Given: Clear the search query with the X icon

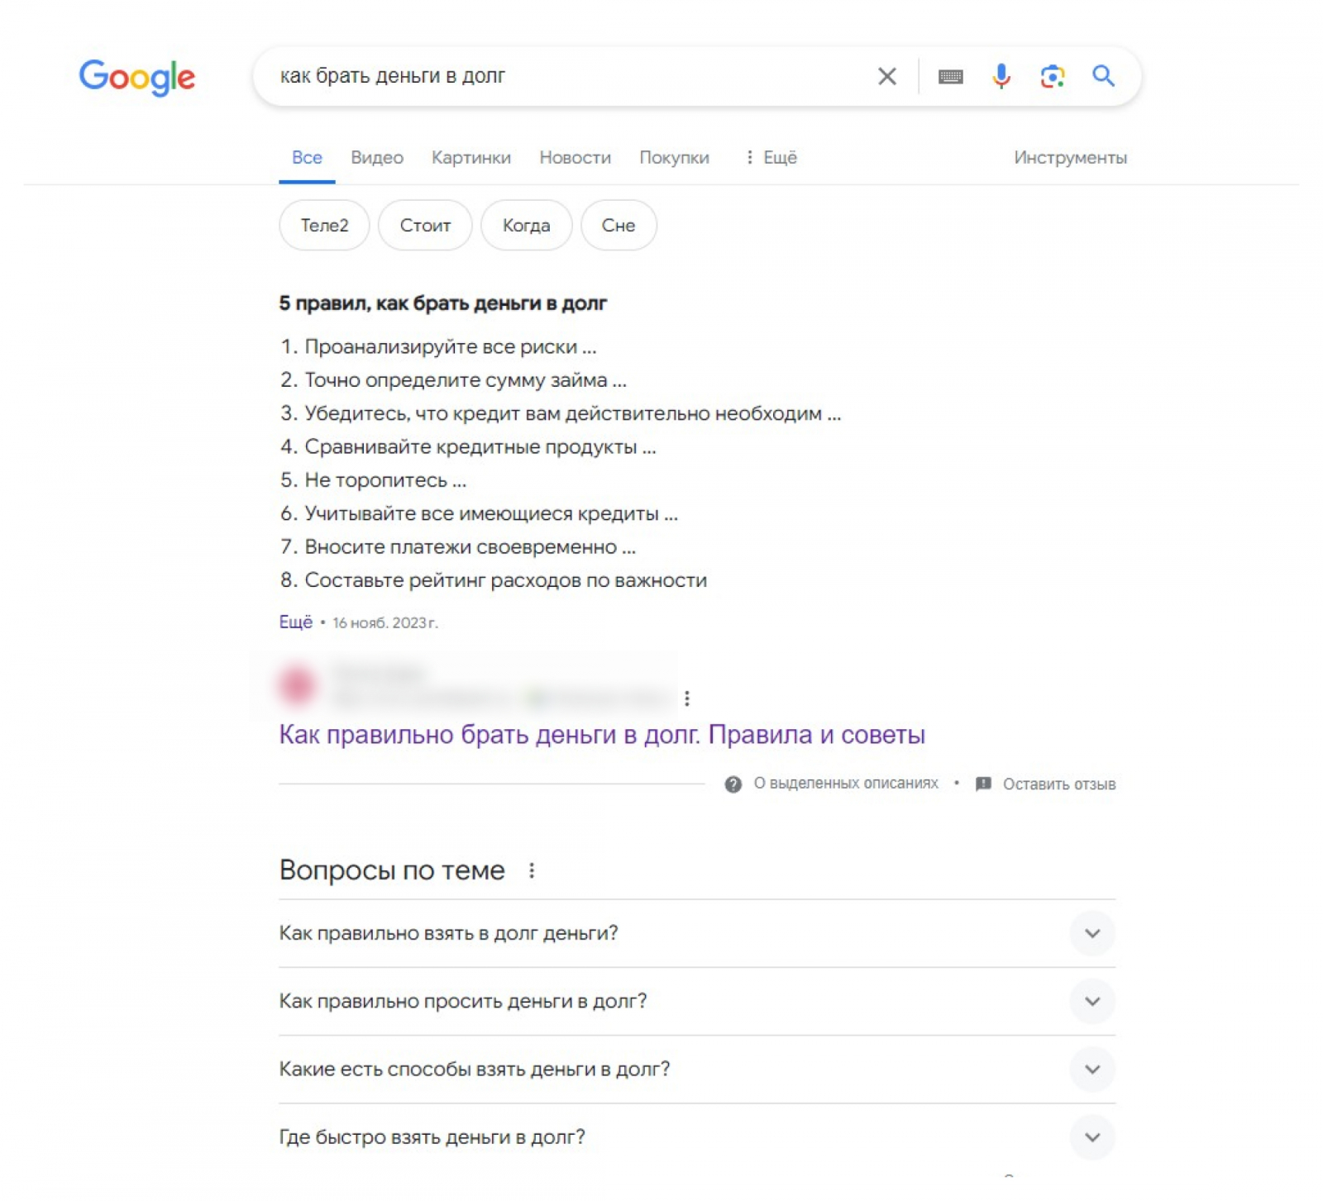Looking at the screenshot, I should point(886,77).
